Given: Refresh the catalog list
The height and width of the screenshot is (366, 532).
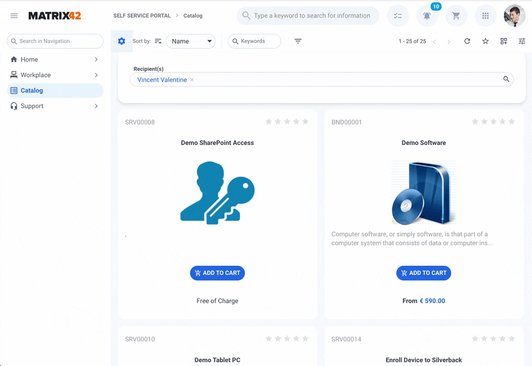Looking at the screenshot, I should pos(467,41).
